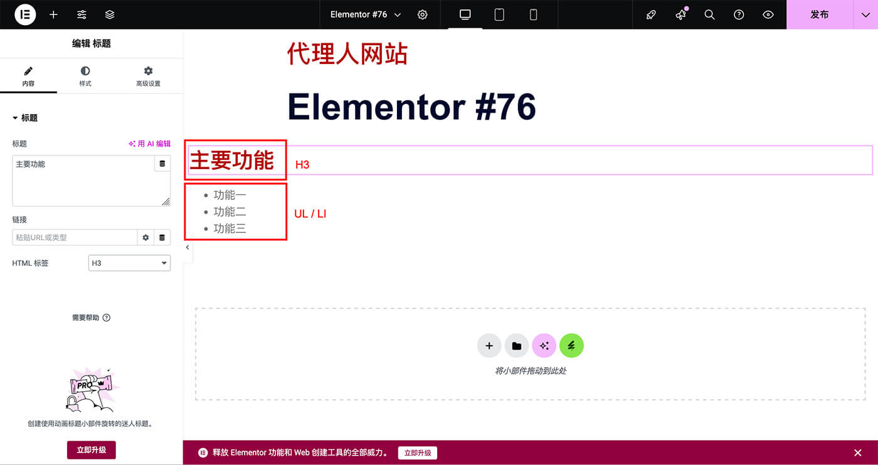Open link options gear icon
This screenshot has height=465, width=878.
pyautogui.click(x=145, y=238)
